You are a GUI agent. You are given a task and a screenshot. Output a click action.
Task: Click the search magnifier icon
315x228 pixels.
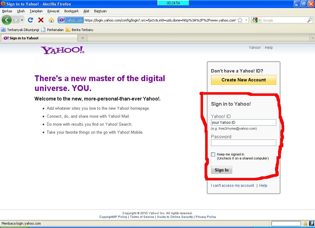coord(310,20)
